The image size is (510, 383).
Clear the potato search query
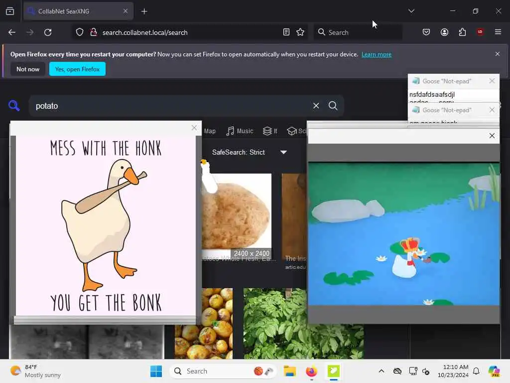pyautogui.click(x=316, y=106)
